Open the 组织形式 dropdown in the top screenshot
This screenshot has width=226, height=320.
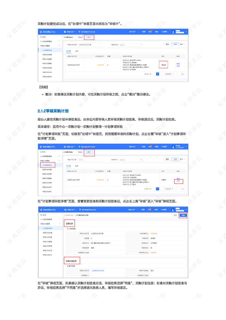(x=131, y=45)
